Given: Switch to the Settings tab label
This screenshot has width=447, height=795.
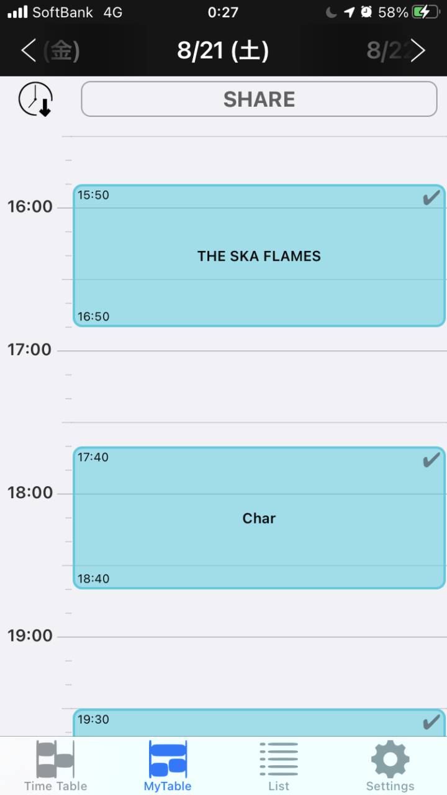Looking at the screenshot, I should point(390,786).
